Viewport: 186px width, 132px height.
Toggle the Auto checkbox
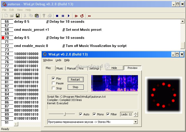coord(81,114)
